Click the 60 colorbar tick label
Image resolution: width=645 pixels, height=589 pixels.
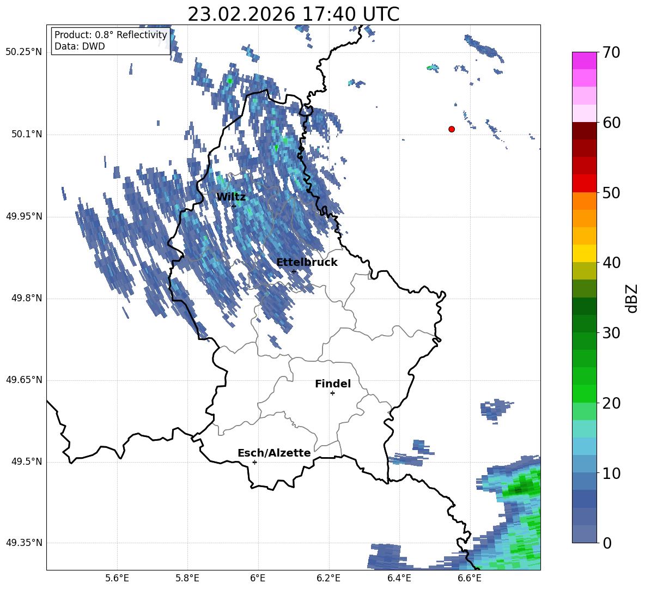611,123
